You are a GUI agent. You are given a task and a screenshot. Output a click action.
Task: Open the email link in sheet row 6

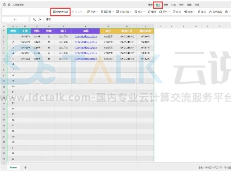86,59
